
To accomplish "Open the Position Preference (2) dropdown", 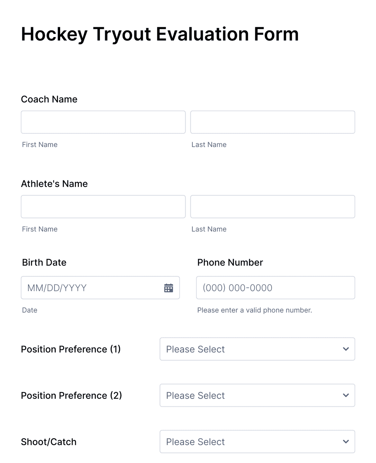I will 257,395.
